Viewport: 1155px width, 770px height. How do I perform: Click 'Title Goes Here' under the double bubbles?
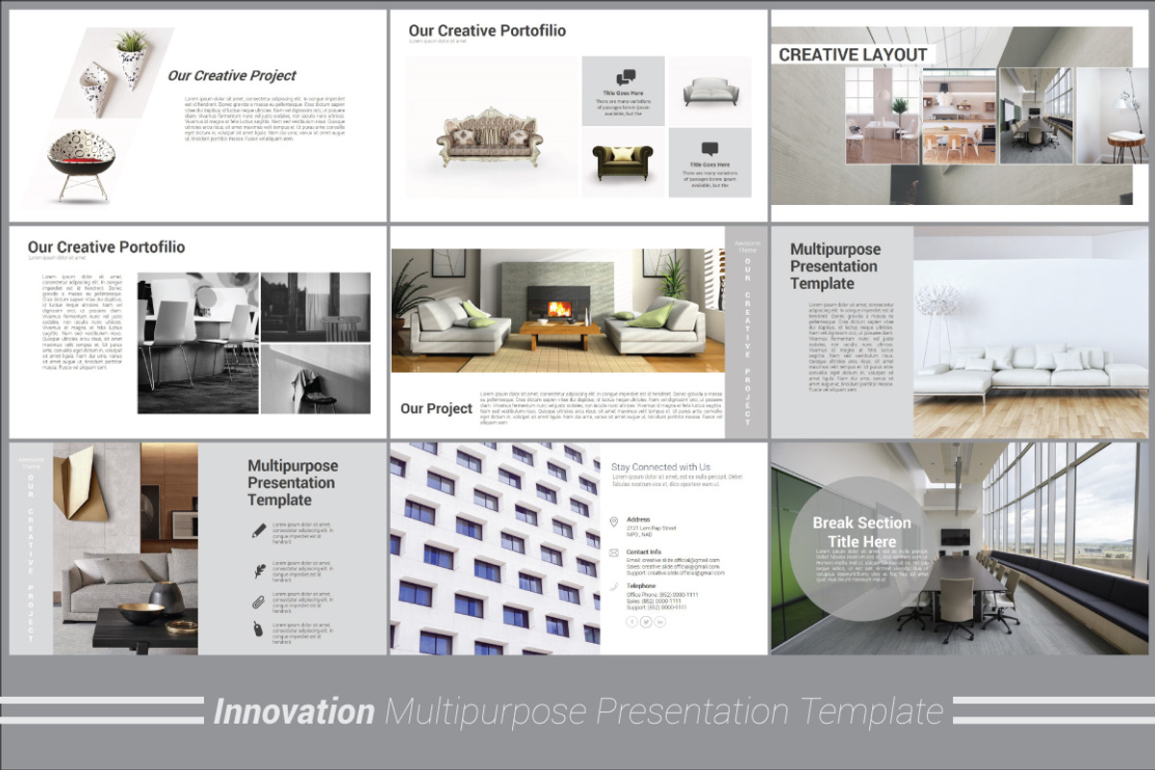(x=623, y=94)
